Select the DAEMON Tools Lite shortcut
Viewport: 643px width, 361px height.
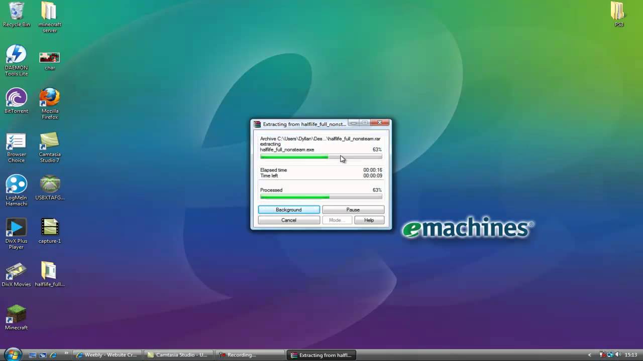click(16, 61)
